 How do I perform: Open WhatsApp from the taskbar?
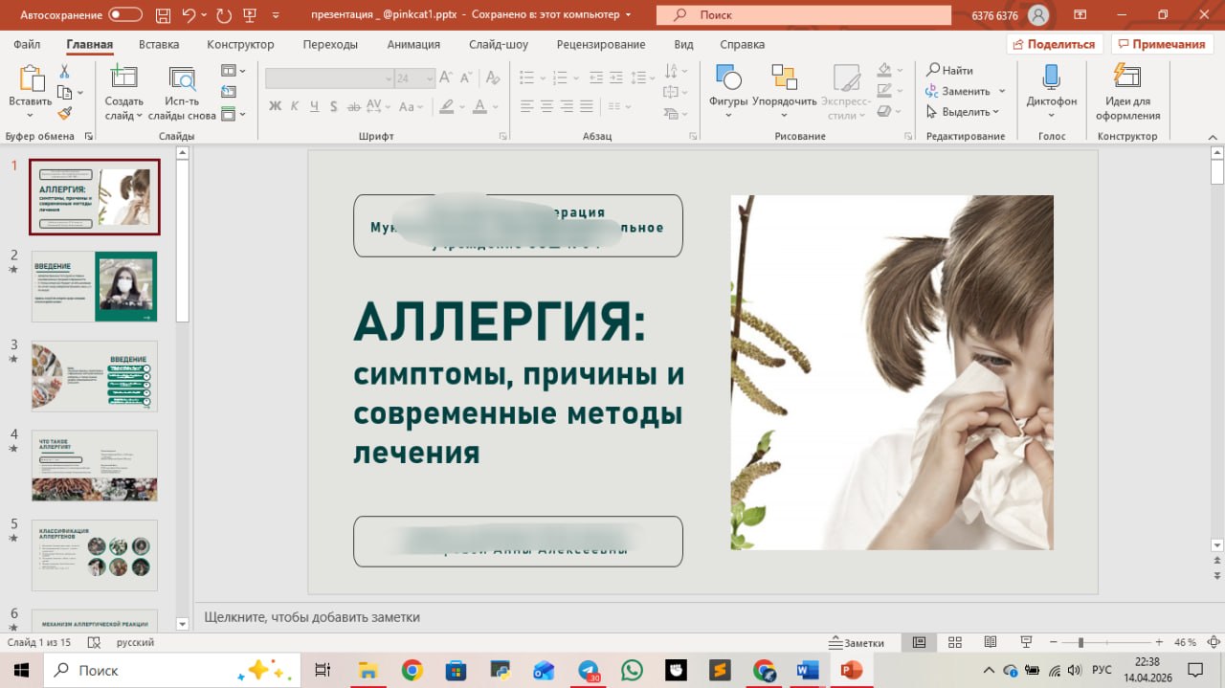click(633, 670)
